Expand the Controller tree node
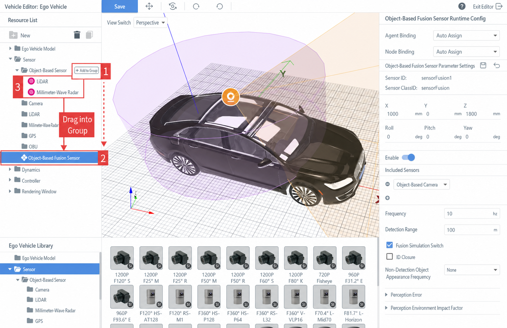The height and width of the screenshot is (328, 507). click(10, 180)
